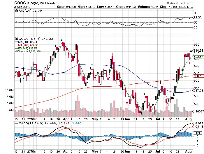Click the Nasdaq GS exchange label
This screenshot has width=204, height=154.
pos(55,3)
